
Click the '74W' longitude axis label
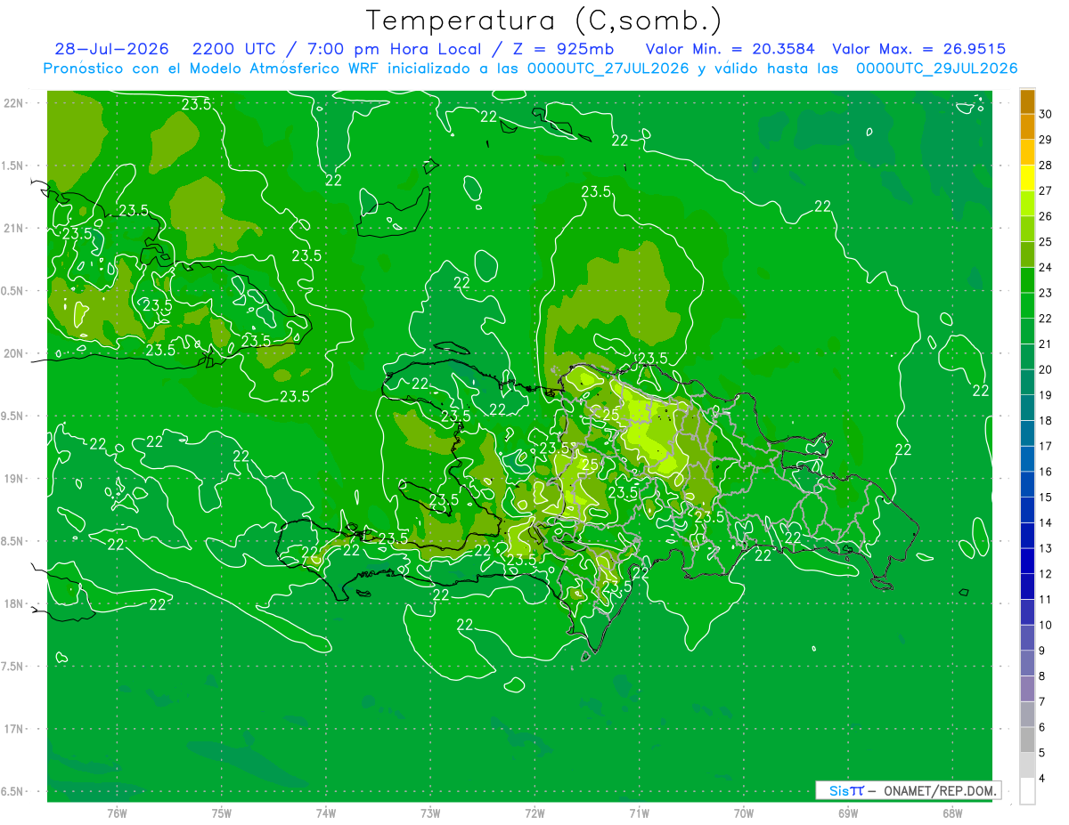[326, 813]
